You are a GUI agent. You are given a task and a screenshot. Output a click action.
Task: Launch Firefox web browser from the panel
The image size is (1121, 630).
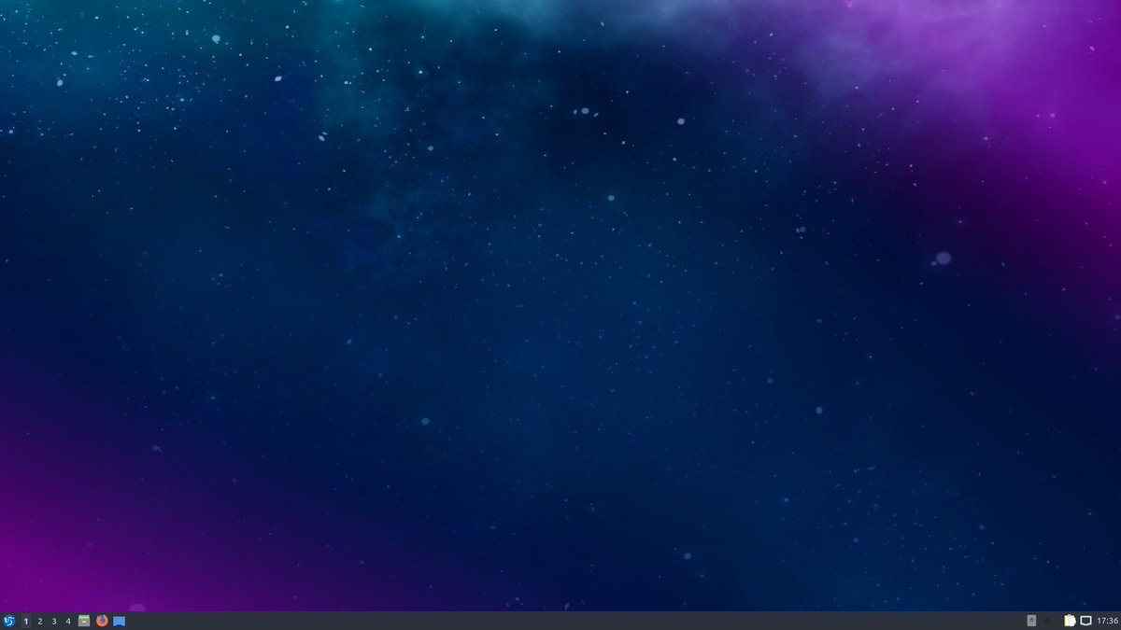click(102, 621)
